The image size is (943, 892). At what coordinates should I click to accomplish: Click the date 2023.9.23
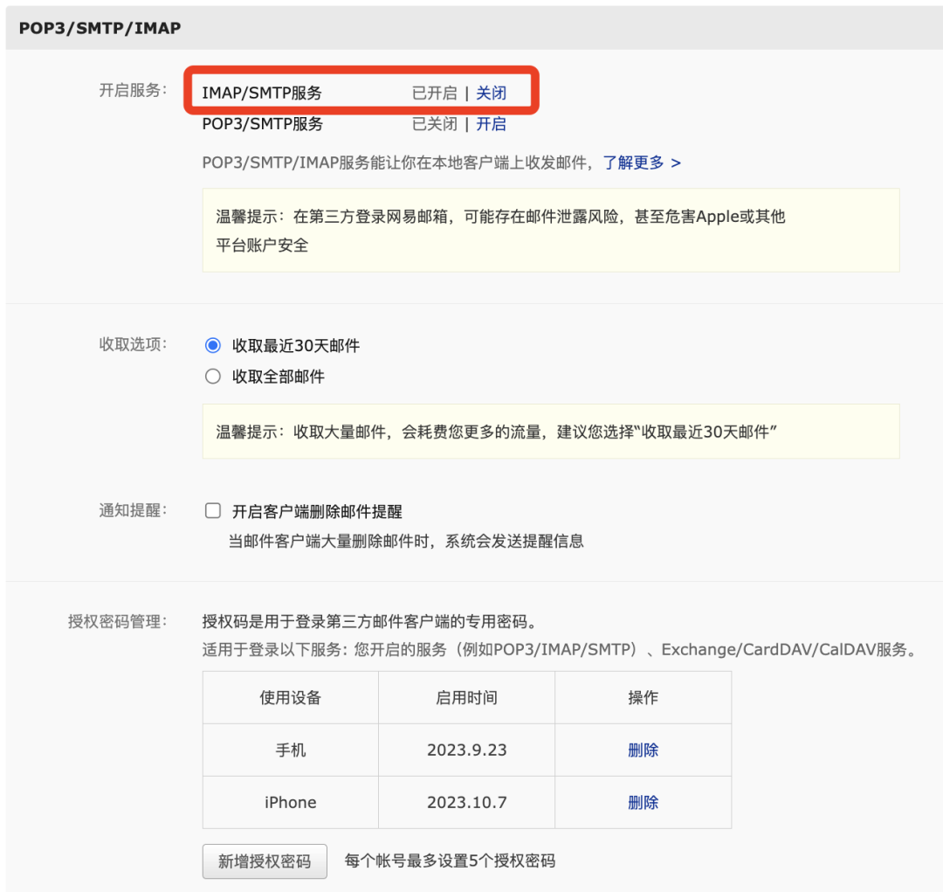[x=466, y=750]
